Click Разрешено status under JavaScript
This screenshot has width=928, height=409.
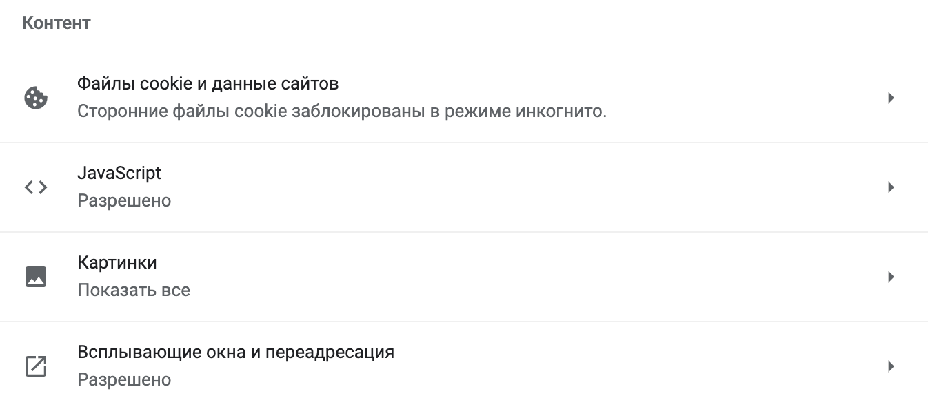[x=123, y=201]
